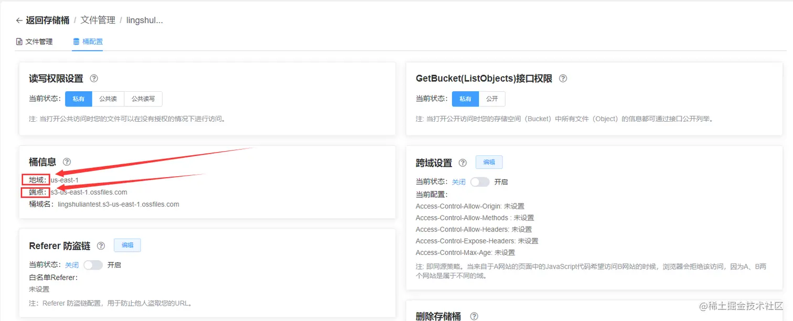This screenshot has height=321, width=793.
Task: Click 编辑 button for 跨域设置
Action: tap(489, 162)
